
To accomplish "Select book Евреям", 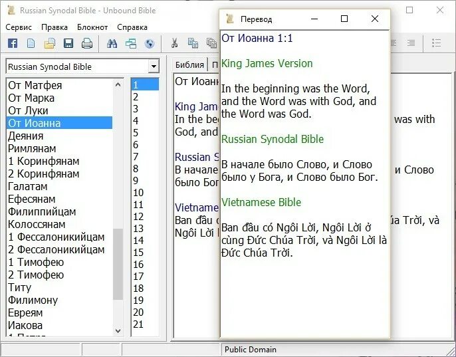I will (x=59, y=312).
